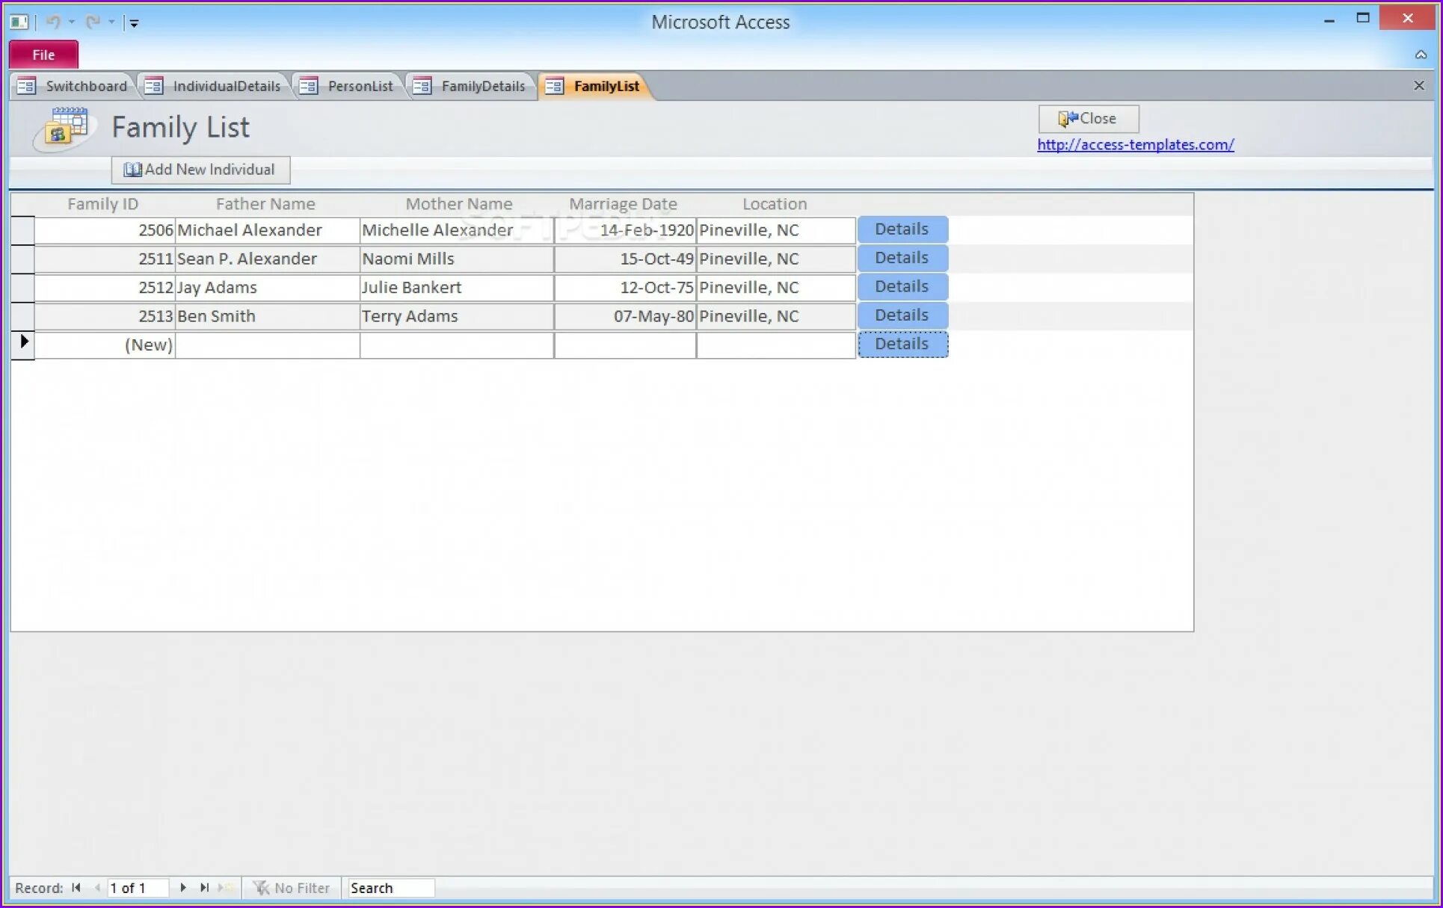The width and height of the screenshot is (1443, 908).
Task: Switch to the PersonList tab
Action: [x=347, y=86]
